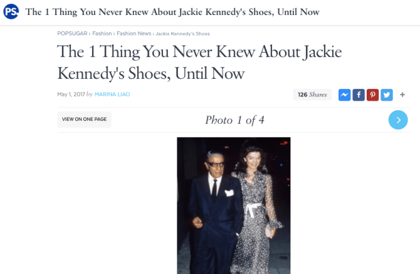Open the 126 Shares counter
This screenshot has width=420, height=274.
coord(312,94)
